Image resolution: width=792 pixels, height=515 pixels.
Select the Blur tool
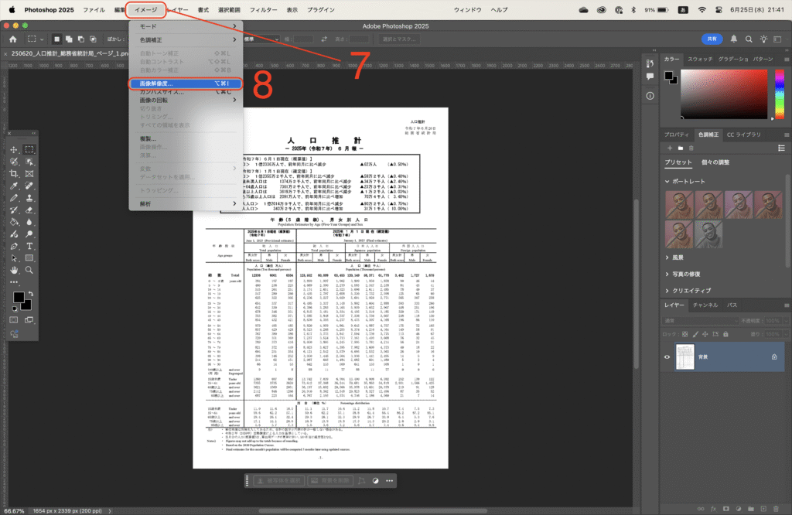(x=29, y=222)
